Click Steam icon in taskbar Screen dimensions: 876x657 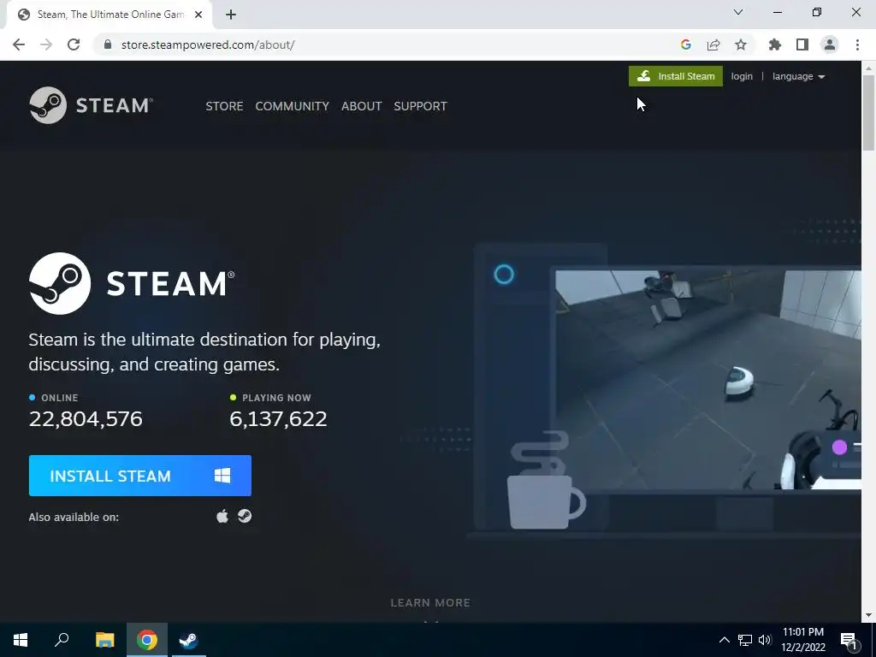tap(189, 640)
